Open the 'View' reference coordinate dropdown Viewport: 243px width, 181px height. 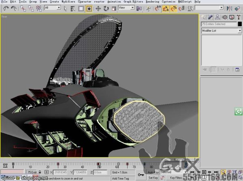[x=126, y=8]
